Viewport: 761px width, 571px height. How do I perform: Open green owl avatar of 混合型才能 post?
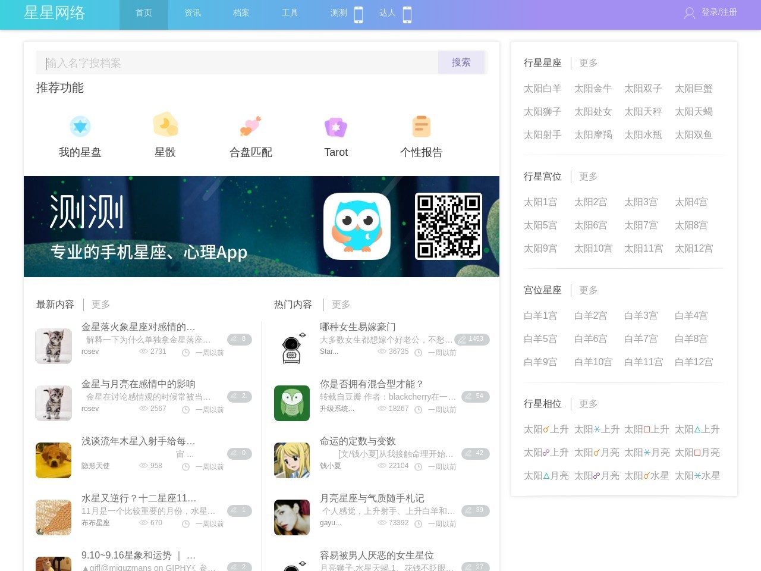[292, 403]
